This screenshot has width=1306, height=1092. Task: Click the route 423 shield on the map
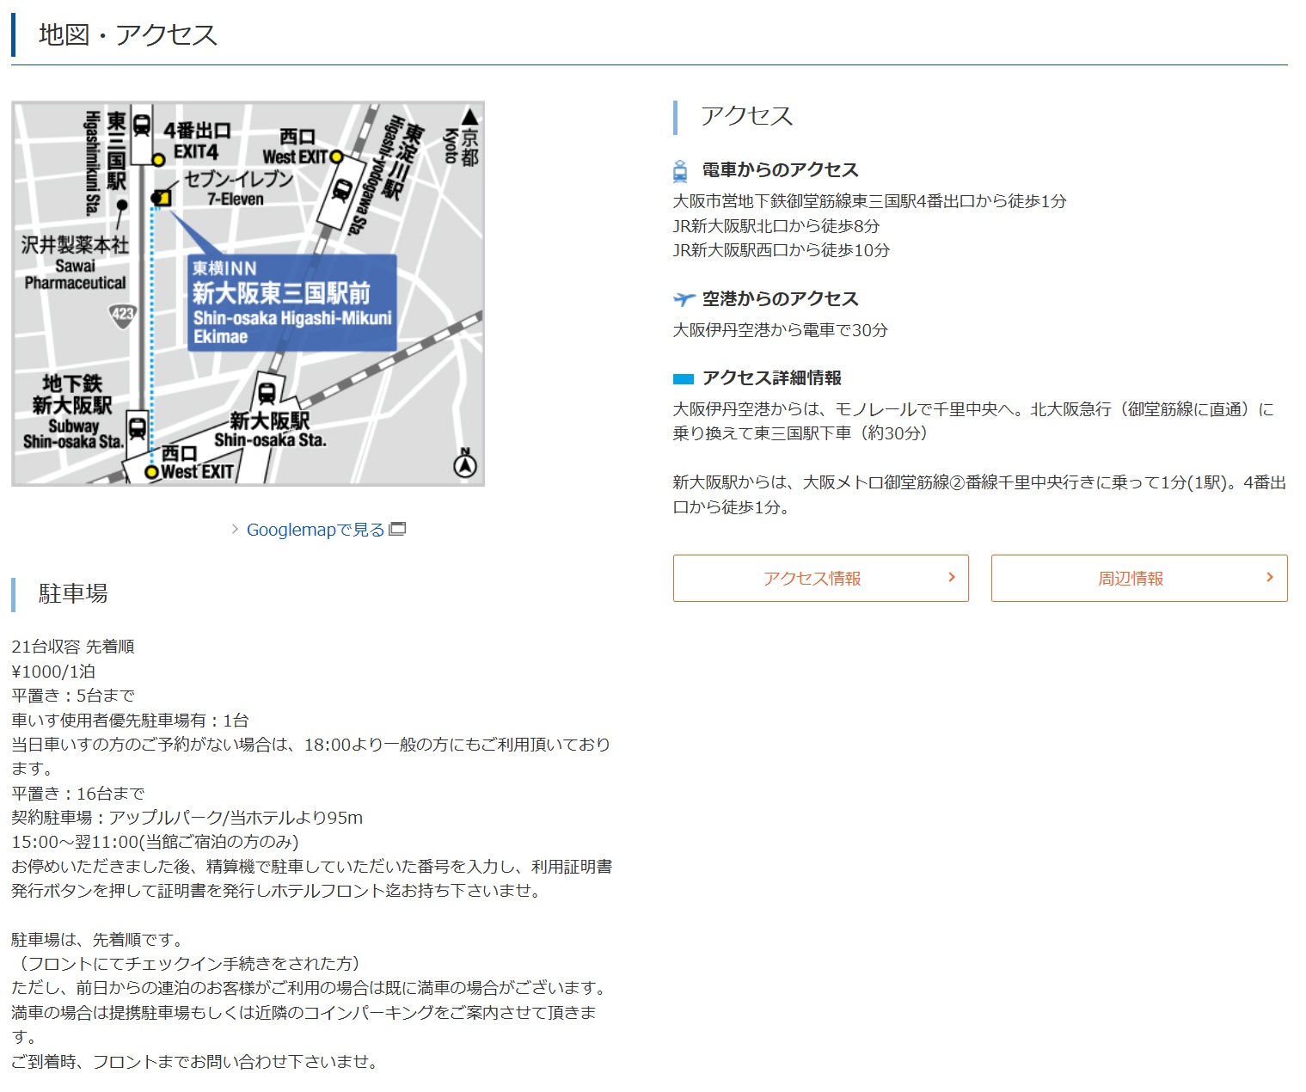(x=123, y=314)
